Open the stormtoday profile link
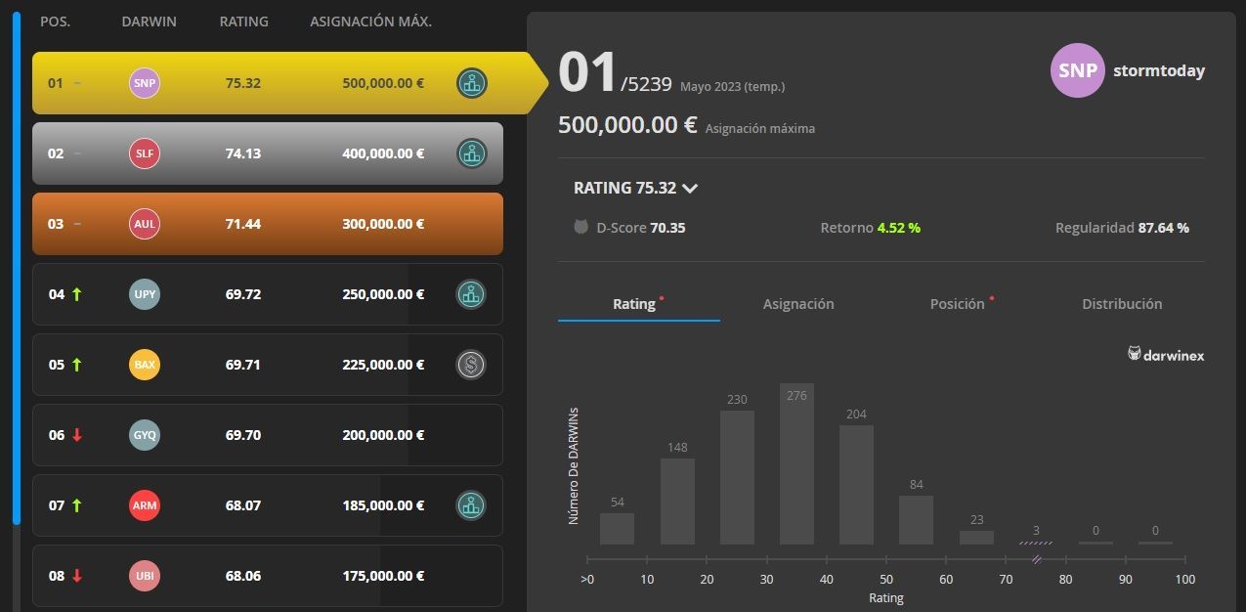The image size is (1246, 612). pos(1159,71)
